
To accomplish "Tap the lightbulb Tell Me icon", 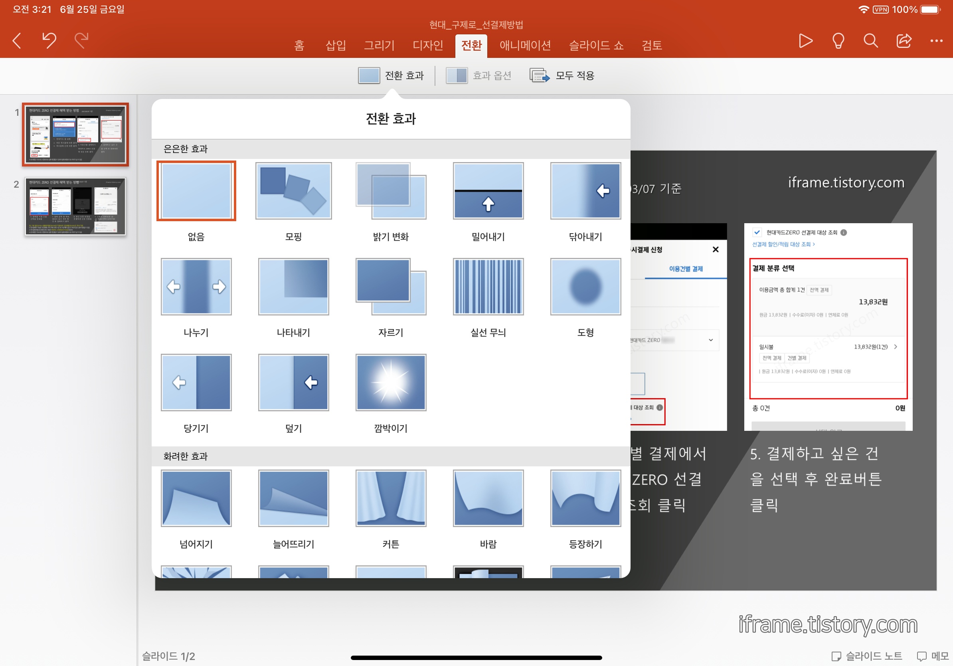I will (838, 41).
